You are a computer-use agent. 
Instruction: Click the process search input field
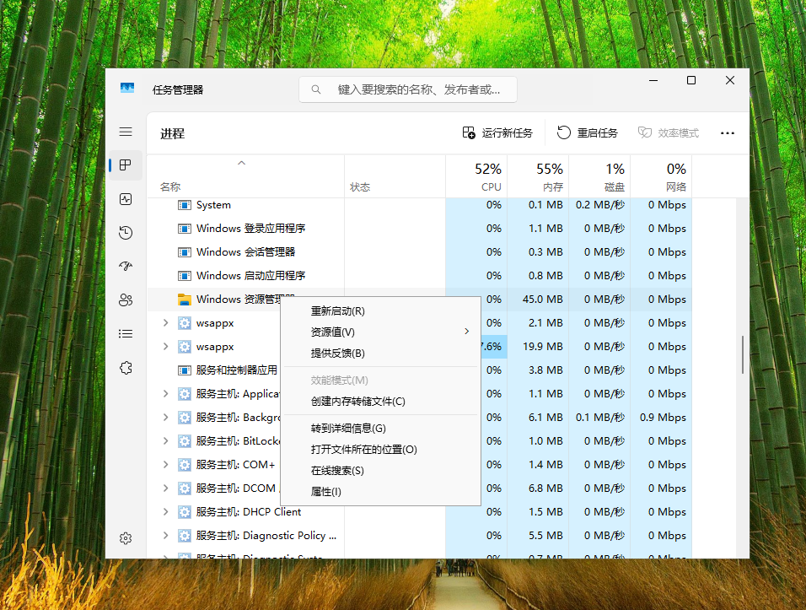[x=408, y=89]
